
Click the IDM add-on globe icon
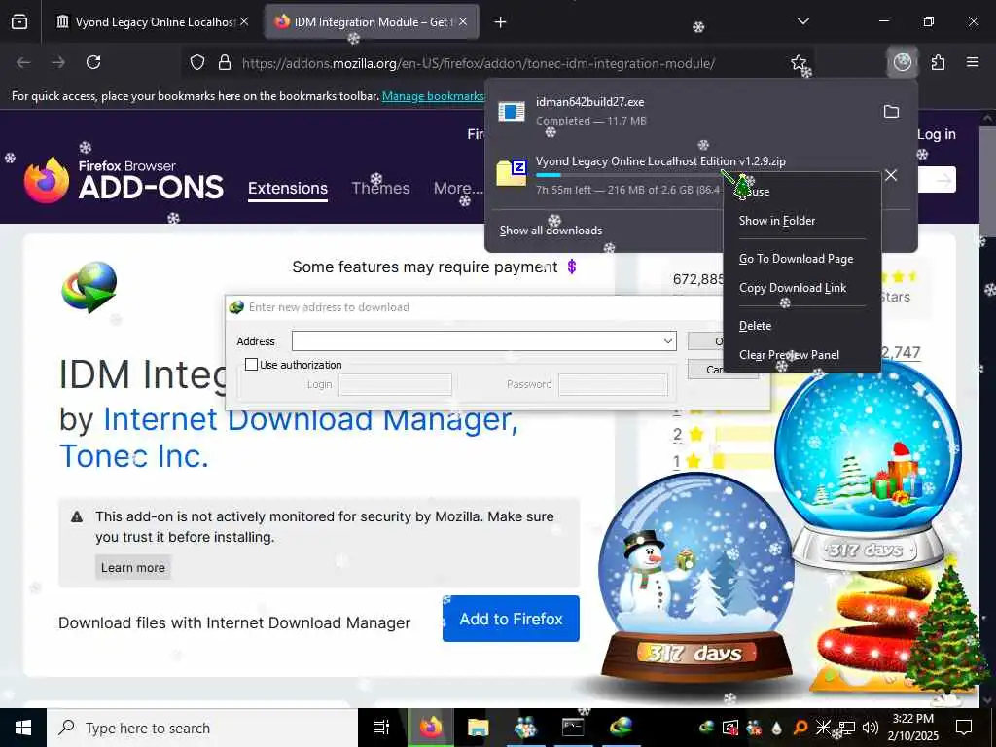coord(89,287)
